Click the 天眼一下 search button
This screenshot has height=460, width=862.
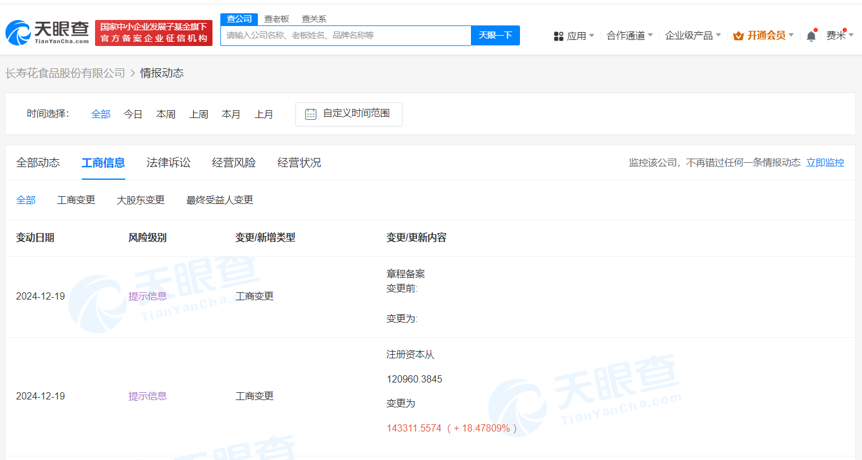(x=495, y=36)
